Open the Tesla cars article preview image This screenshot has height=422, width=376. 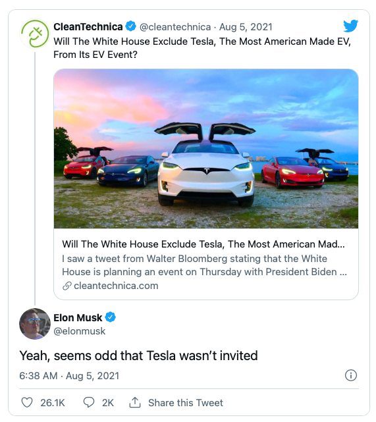coord(206,149)
